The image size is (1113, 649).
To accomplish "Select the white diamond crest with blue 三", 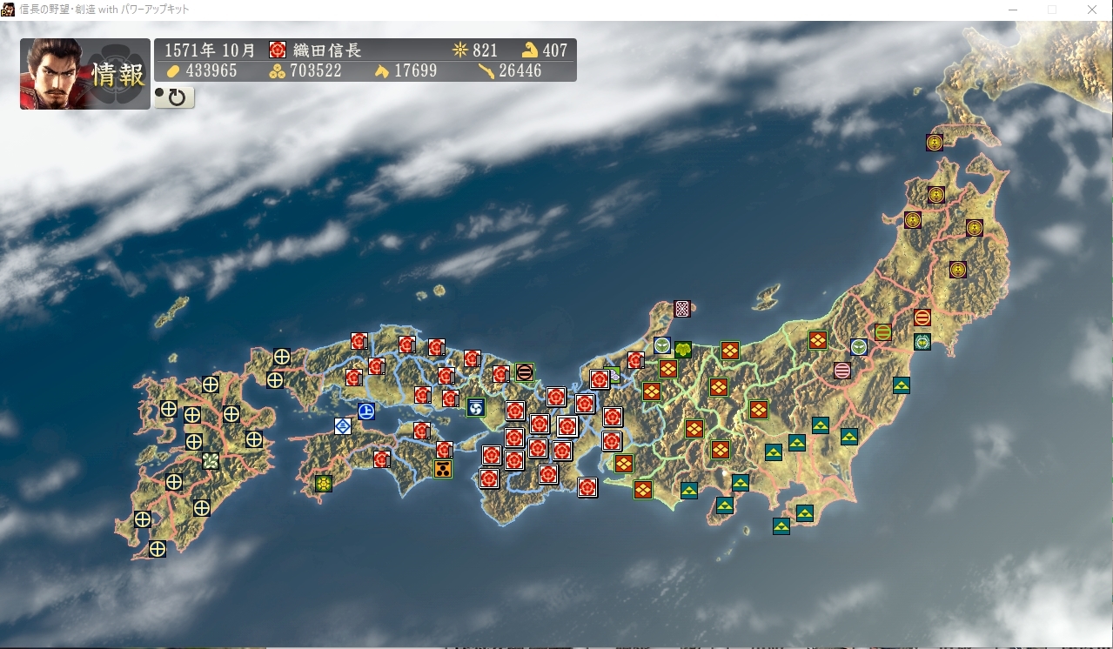I will pyautogui.click(x=343, y=425).
